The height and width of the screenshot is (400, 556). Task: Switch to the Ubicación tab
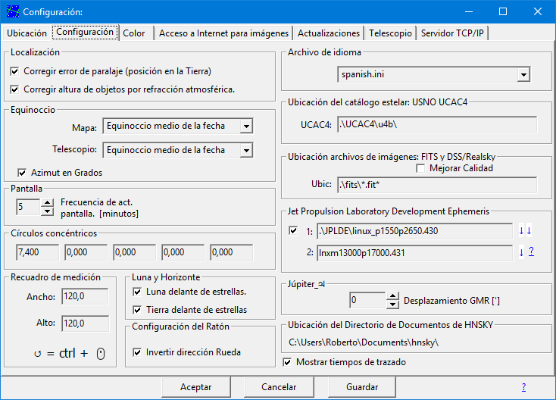click(27, 33)
